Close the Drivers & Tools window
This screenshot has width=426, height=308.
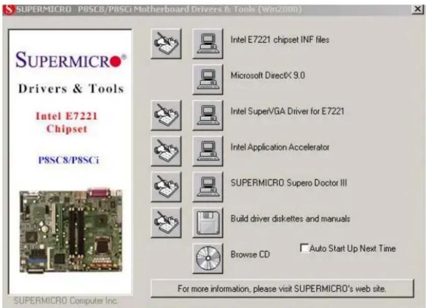[418, 9]
